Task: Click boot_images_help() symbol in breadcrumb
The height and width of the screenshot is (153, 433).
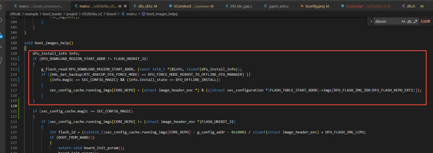Action: tap(162, 14)
